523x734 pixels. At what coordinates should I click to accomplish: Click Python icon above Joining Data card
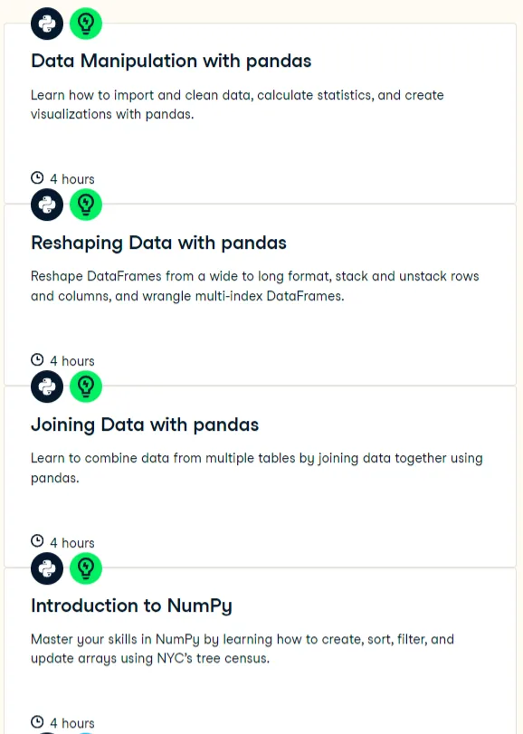coord(47,386)
